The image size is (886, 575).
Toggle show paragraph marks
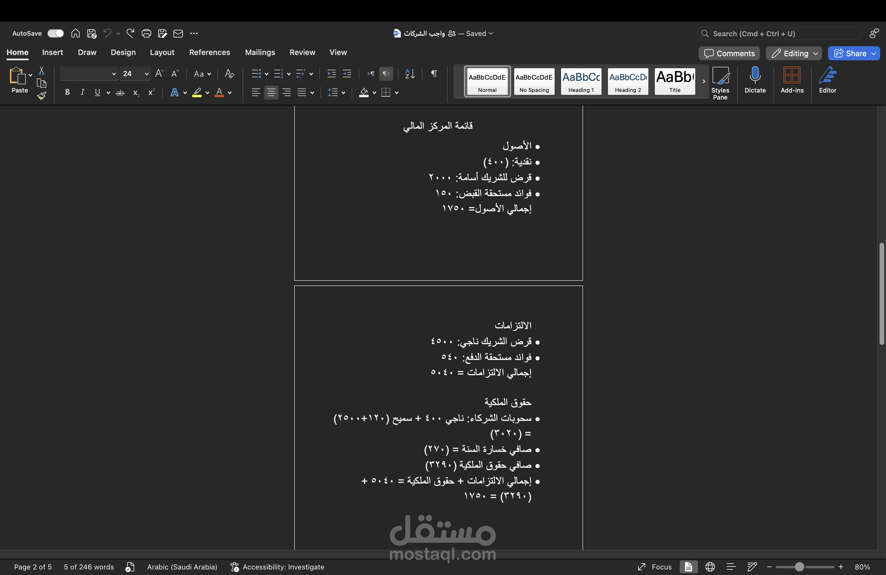click(434, 74)
